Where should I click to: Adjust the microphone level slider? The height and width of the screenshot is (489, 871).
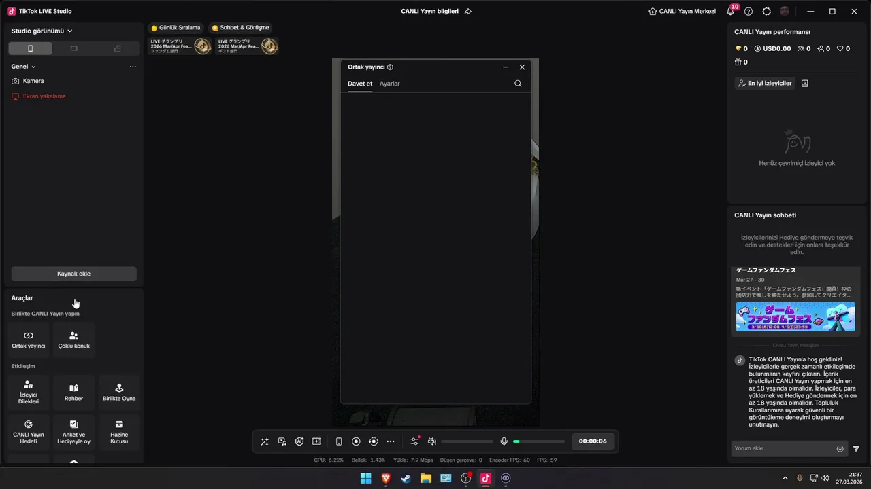coord(539,441)
